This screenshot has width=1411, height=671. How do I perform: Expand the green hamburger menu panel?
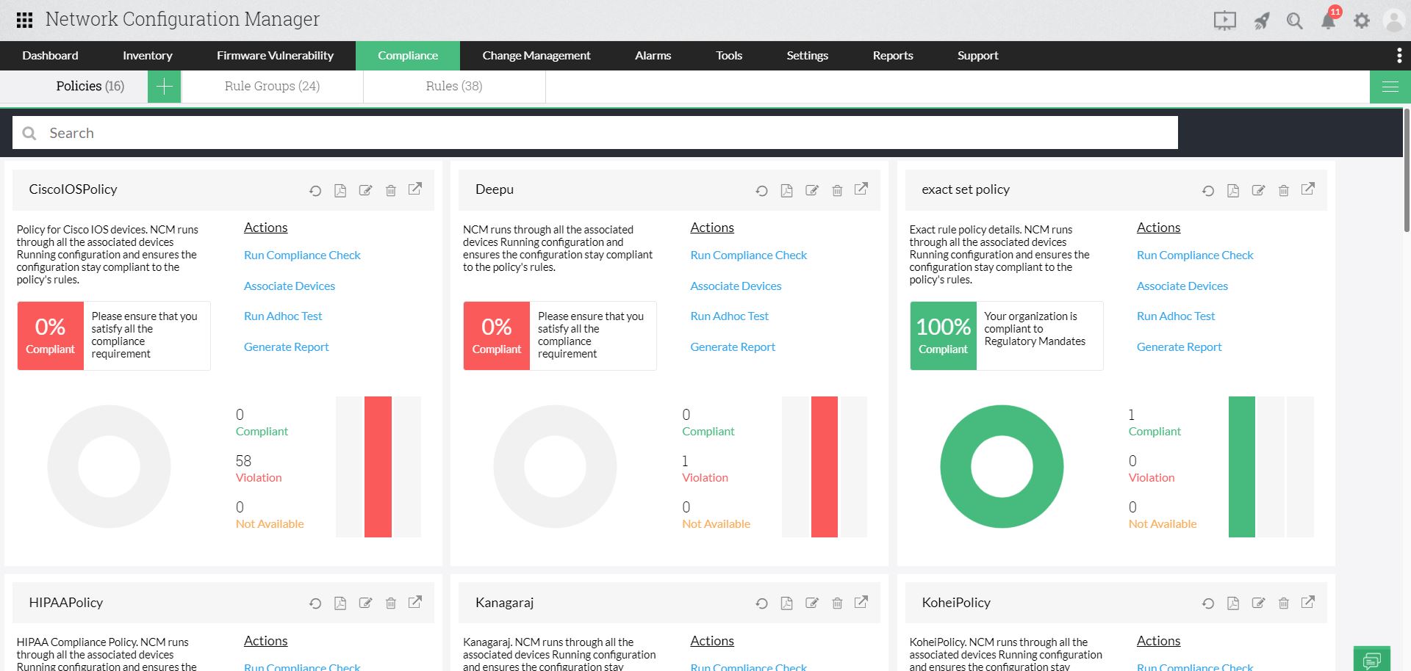click(x=1390, y=87)
